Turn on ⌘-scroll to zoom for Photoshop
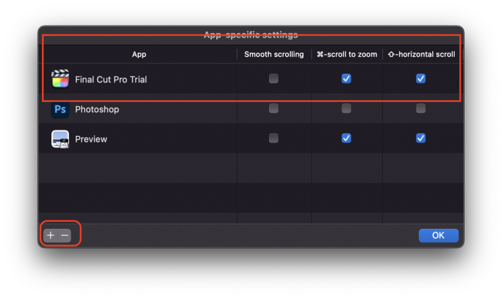Viewport: 502px width, 298px height. pos(347,109)
